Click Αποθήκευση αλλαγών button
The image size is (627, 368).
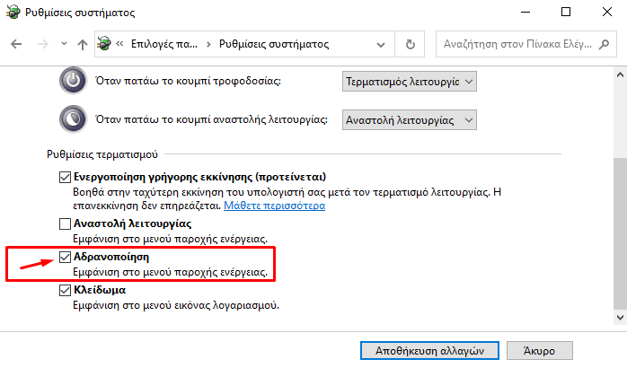(429, 350)
